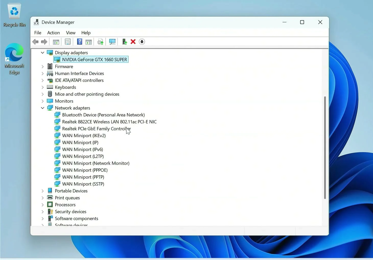
Task: Select Security devices category
Action: pos(71,212)
